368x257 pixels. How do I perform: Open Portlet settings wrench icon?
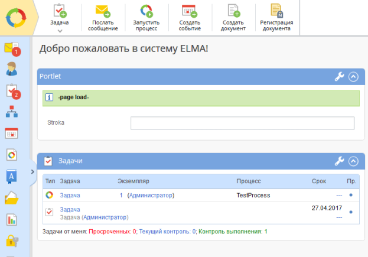tap(339, 76)
